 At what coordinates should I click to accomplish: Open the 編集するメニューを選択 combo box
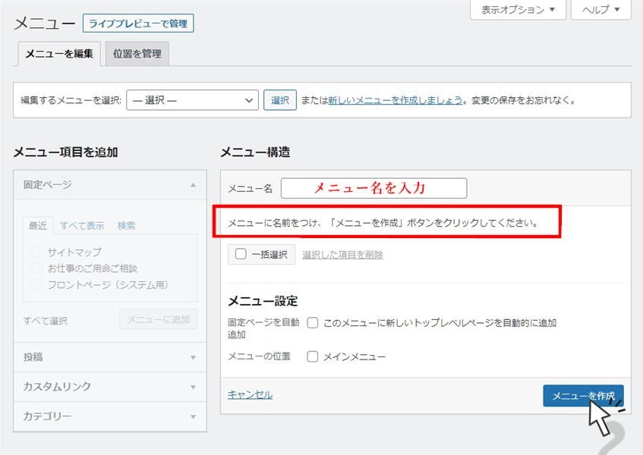click(192, 100)
